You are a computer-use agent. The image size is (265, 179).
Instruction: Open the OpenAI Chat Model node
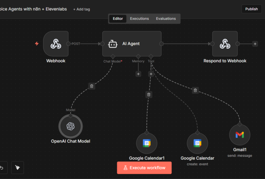[71, 126]
